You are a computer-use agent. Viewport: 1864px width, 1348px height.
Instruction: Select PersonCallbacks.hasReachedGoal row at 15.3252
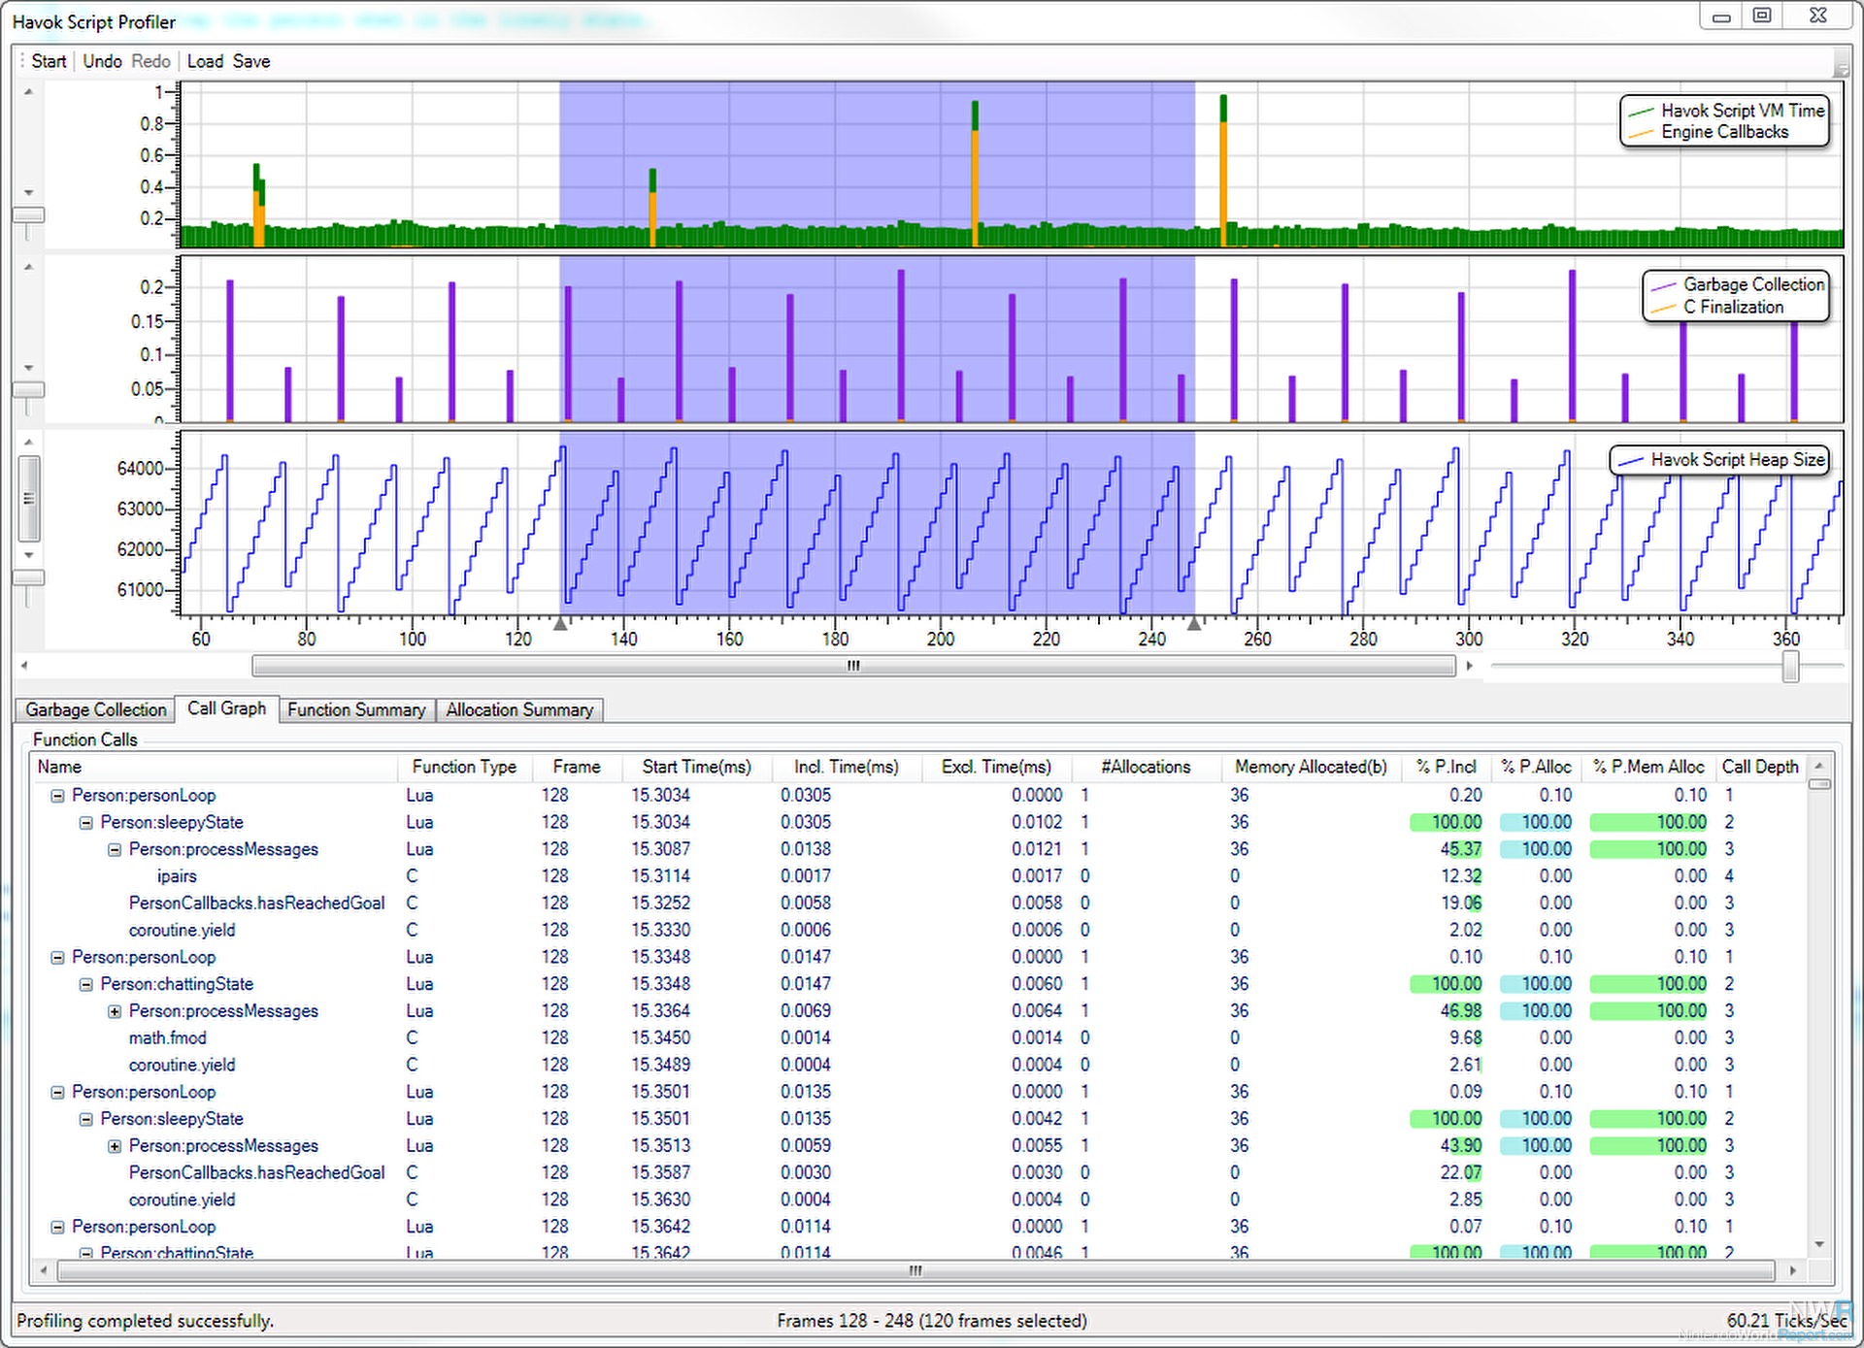coord(919,904)
